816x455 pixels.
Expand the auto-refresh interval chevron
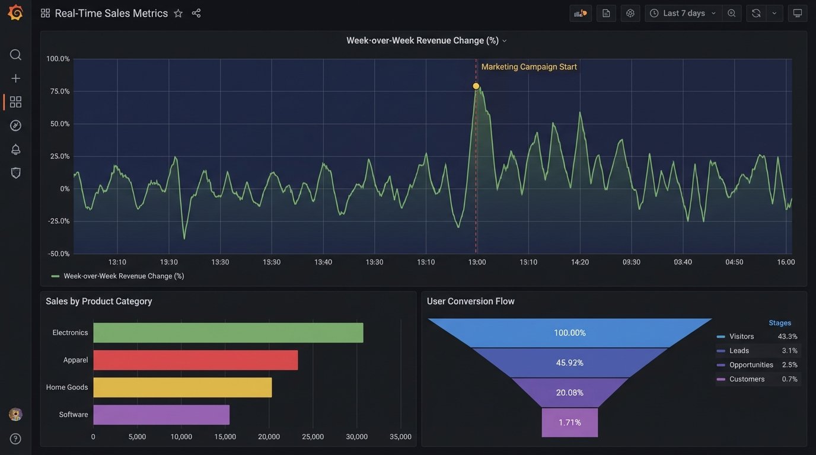774,12
